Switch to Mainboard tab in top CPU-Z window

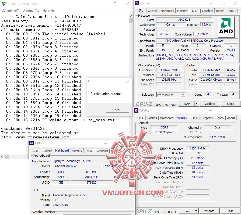tap(167, 11)
